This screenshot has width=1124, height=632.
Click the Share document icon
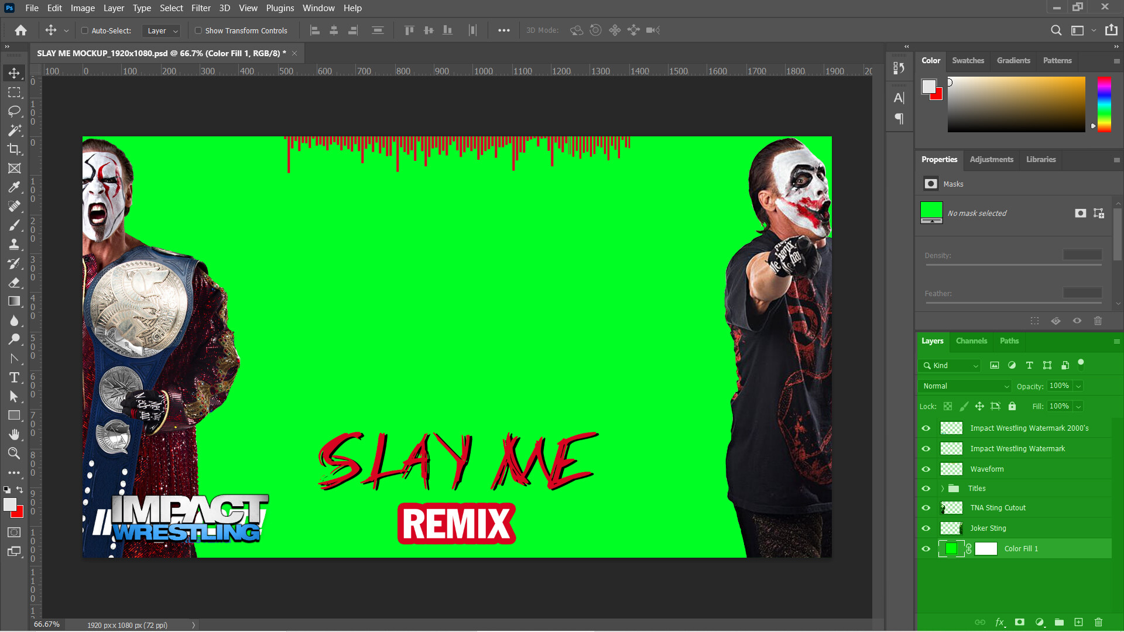point(1111,30)
